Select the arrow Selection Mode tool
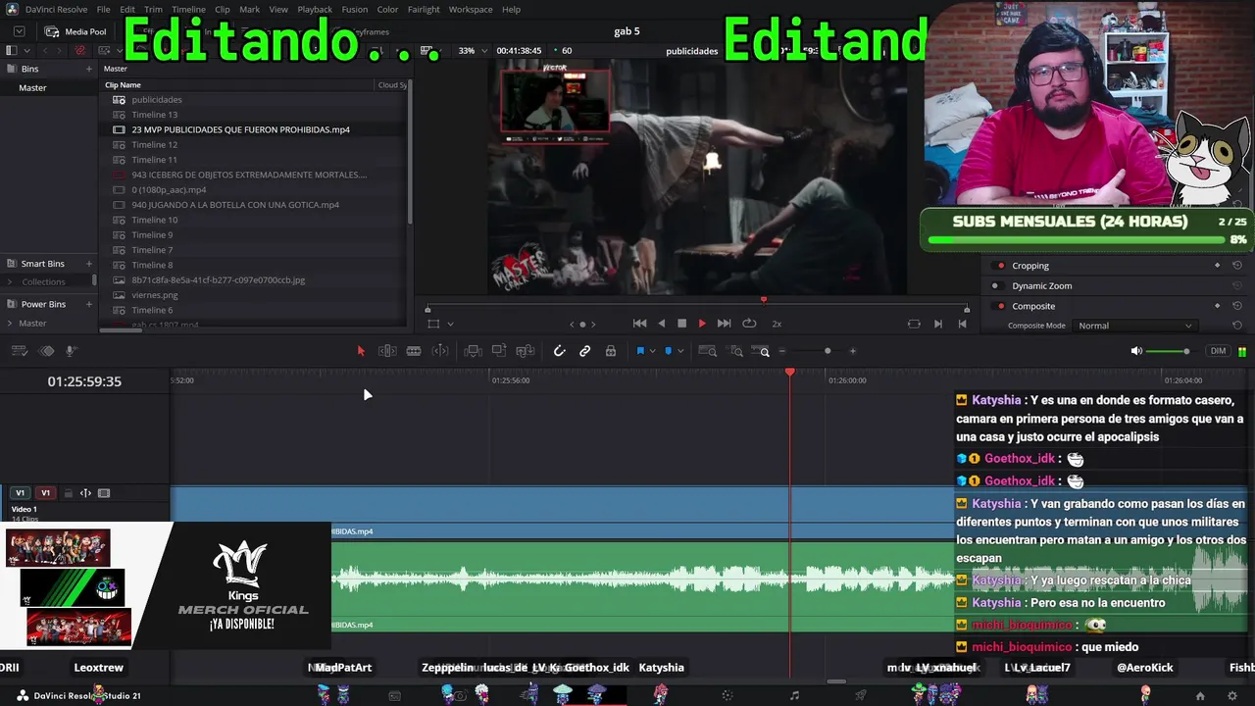 pyautogui.click(x=361, y=351)
